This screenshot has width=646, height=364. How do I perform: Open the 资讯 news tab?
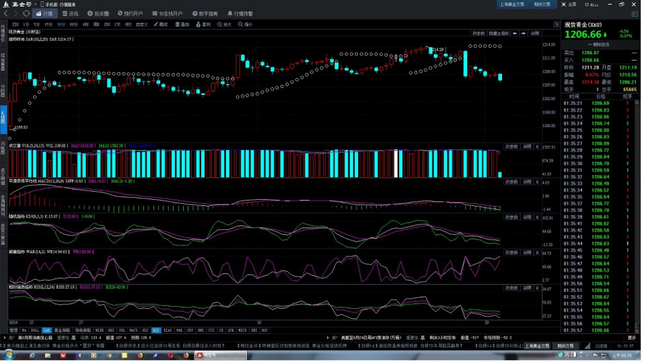click(x=70, y=13)
